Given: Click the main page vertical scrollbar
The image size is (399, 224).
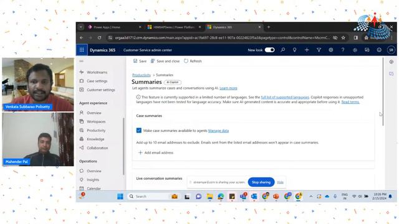Looking at the screenshot, I should pos(383,91).
